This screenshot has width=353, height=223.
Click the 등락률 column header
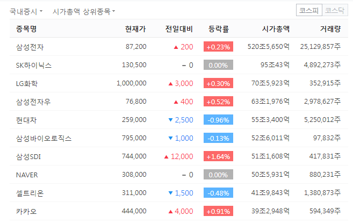[x=219, y=29]
